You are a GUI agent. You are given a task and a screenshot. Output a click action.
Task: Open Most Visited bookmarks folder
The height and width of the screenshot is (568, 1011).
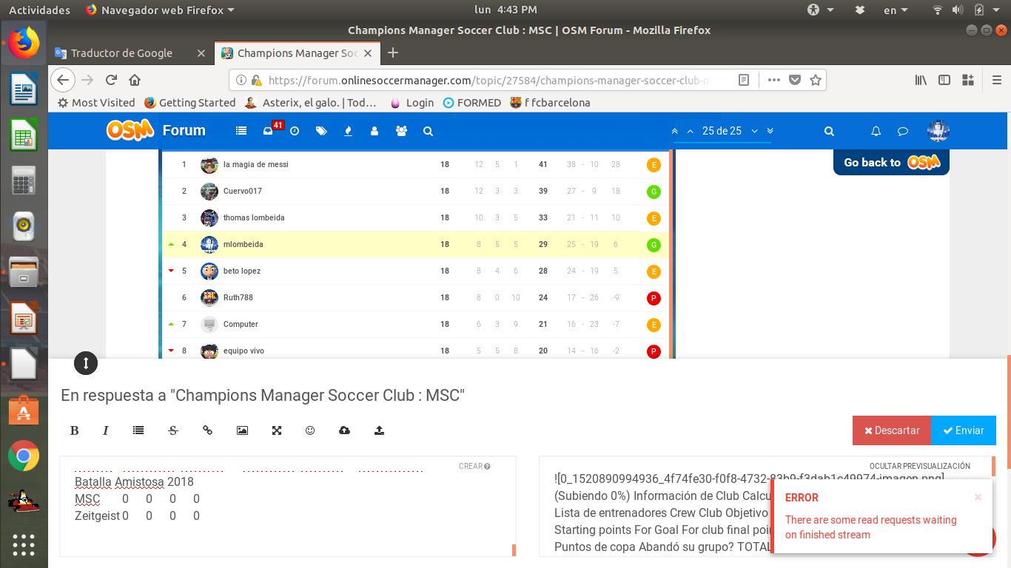[96, 103]
